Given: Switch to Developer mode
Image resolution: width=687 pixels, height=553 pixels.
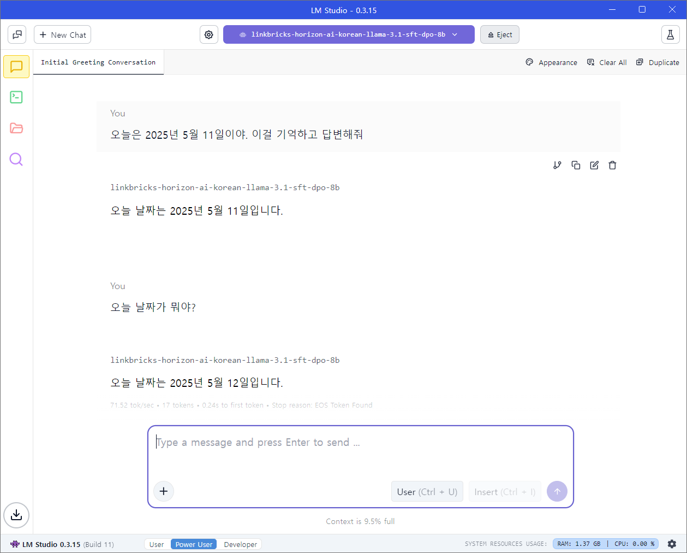Looking at the screenshot, I should click(x=241, y=544).
